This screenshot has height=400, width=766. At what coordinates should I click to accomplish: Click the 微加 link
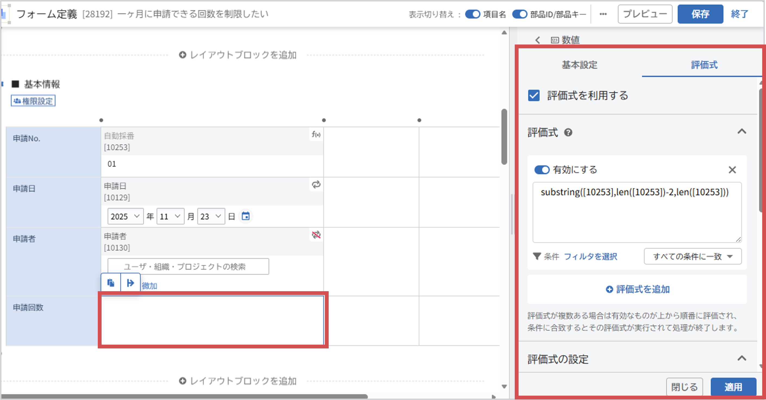149,286
